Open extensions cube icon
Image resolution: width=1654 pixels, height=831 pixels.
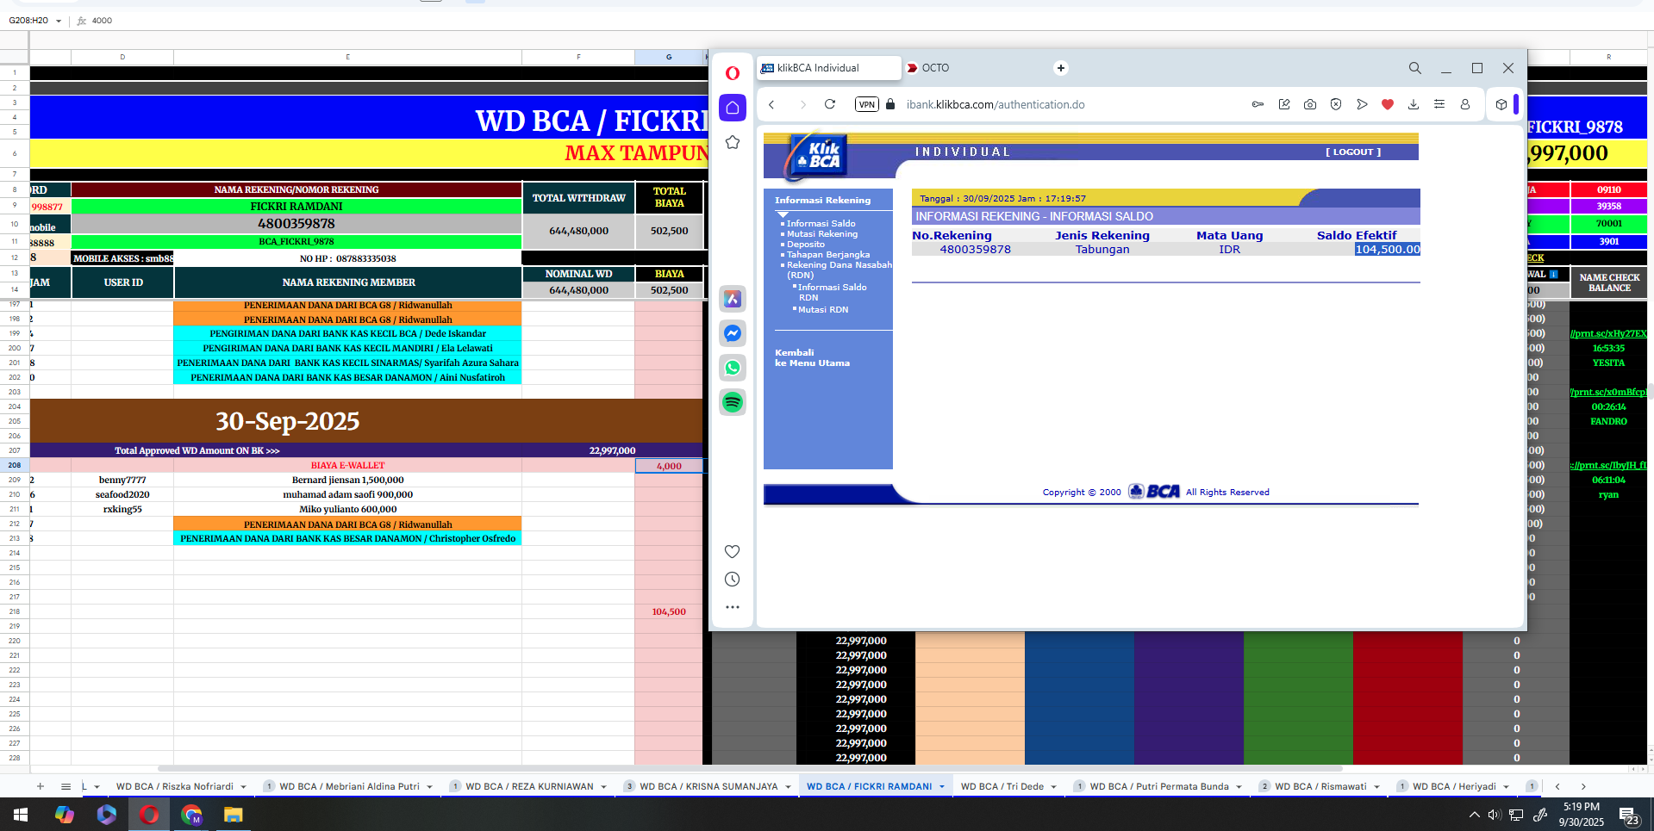[x=1501, y=104]
